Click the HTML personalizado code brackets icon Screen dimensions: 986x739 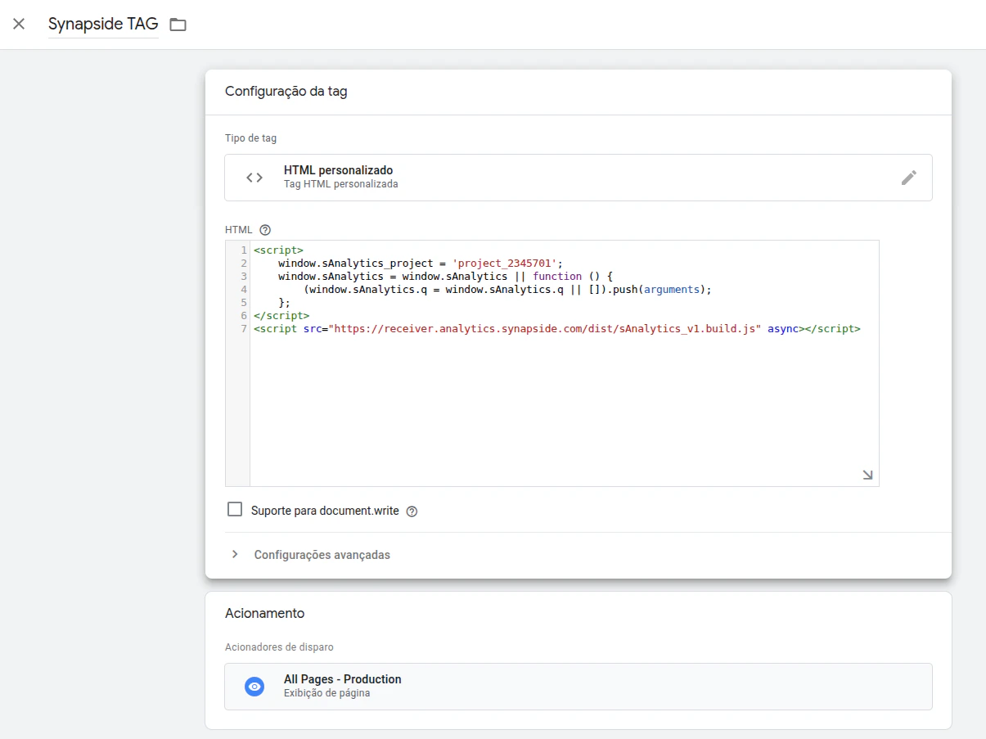tap(254, 178)
